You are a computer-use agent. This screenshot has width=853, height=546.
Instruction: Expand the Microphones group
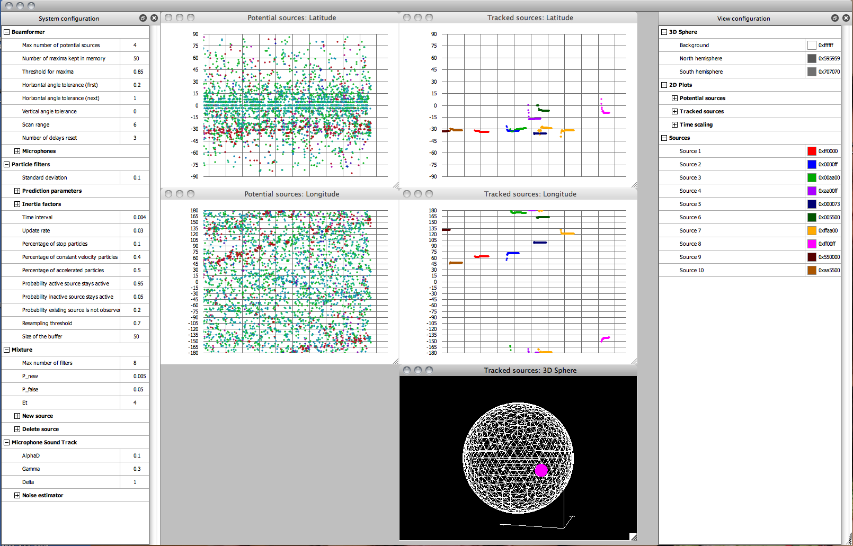pyautogui.click(x=17, y=151)
